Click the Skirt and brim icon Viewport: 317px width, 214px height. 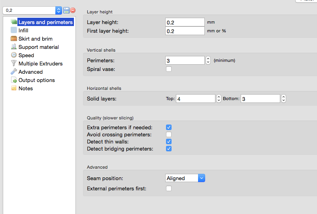14,39
